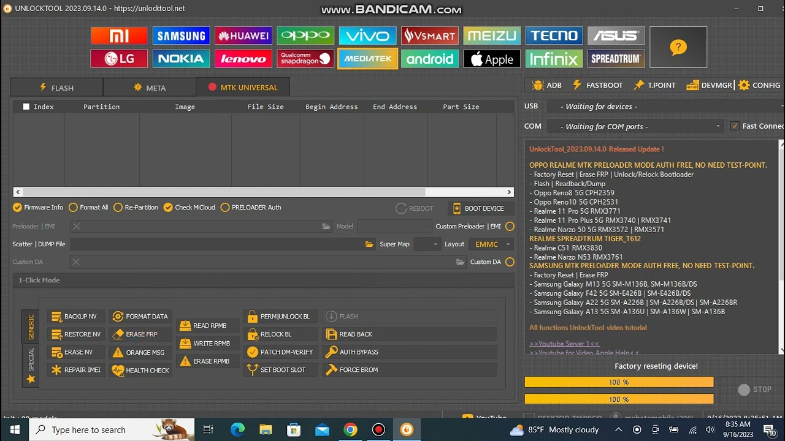Image resolution: width=785 pixels, height=441 pixels.
Task: Open the Vivo brand section
Action: pos(367,36)
